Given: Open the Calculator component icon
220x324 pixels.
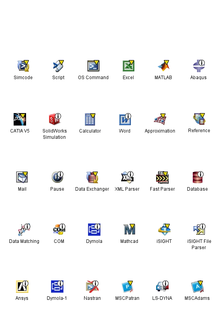Looking at the screenshot, I should tap(90, 119).
